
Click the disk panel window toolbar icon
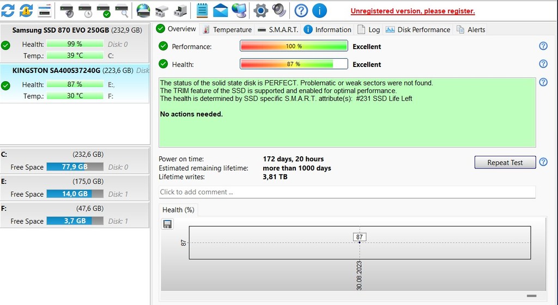(45, 10)
